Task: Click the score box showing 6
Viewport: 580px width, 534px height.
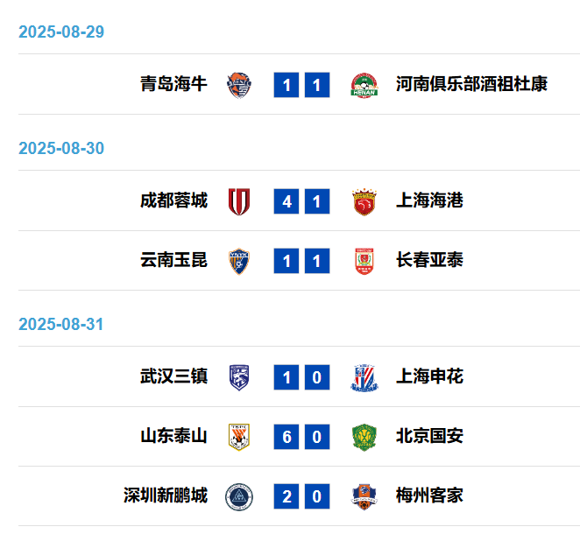Action: (x=286, y=437)
